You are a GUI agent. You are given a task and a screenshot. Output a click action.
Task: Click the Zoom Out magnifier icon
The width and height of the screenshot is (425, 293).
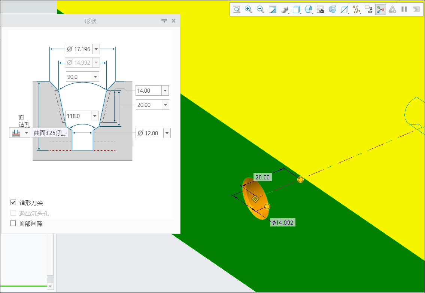pyautogui.click(x=261, y=10)
